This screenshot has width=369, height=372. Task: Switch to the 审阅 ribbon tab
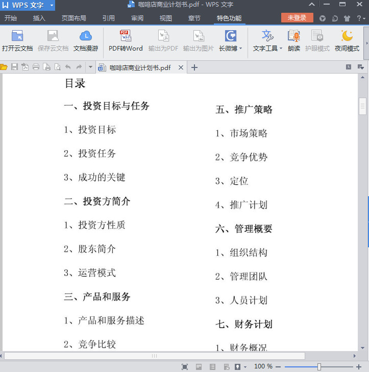(x=137, y=18)
